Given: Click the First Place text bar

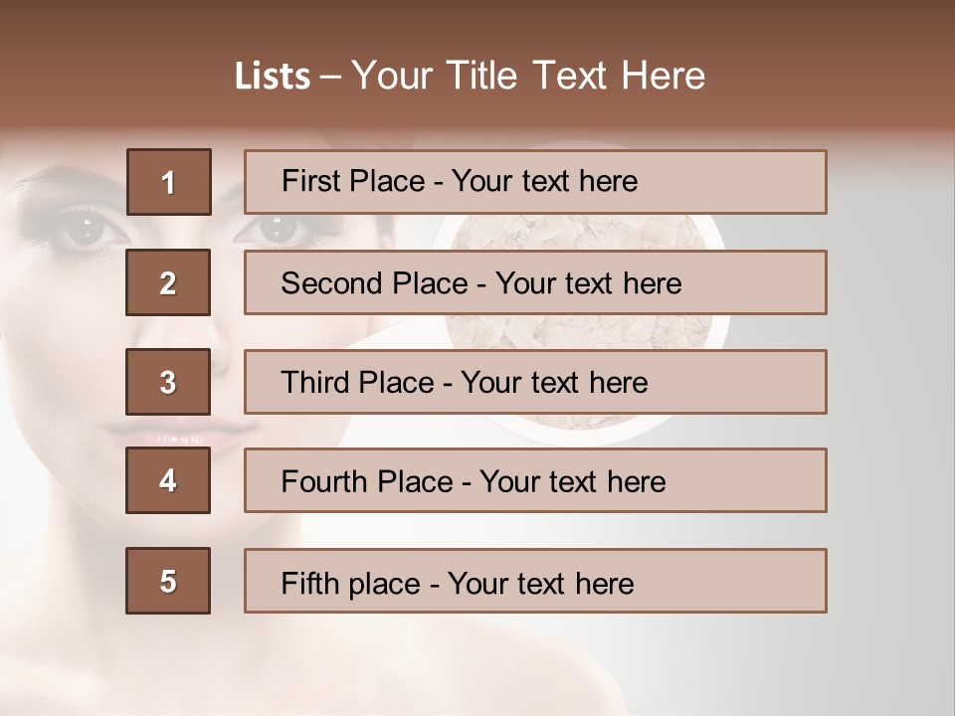Looking at the screenshot, I should pos(535,182).
